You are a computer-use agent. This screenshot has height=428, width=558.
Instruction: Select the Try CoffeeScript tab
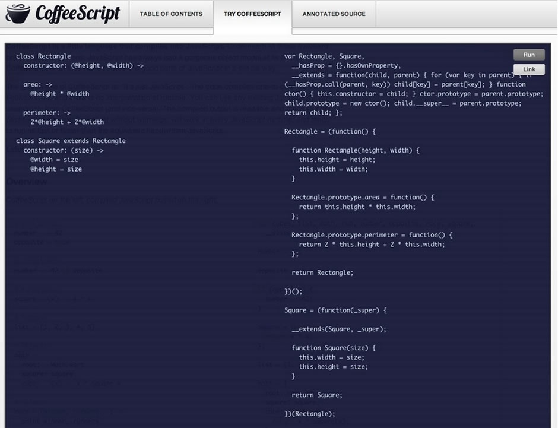click(x=252, y=14)
